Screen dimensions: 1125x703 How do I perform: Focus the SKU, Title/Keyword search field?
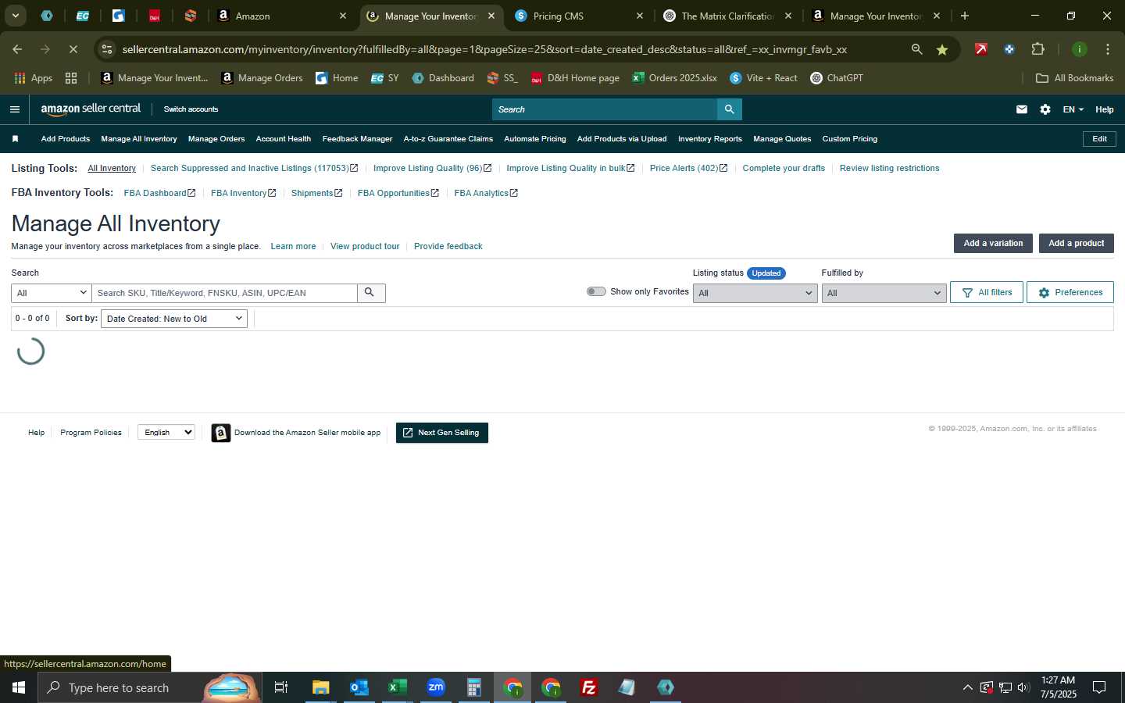pos(224,293)
